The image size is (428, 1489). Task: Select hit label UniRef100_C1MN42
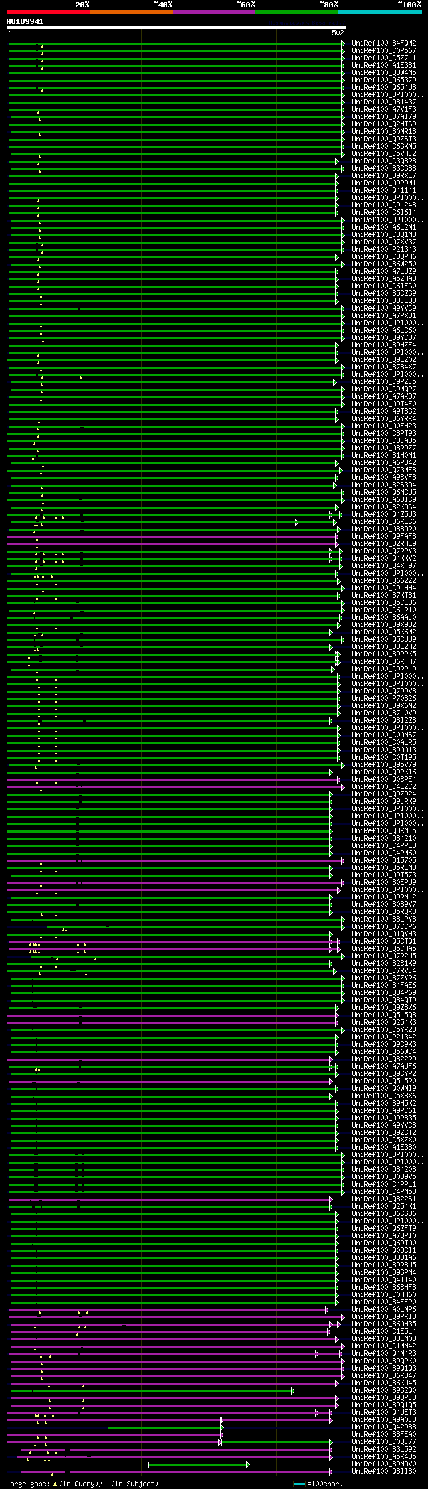tap(384, 1346)
